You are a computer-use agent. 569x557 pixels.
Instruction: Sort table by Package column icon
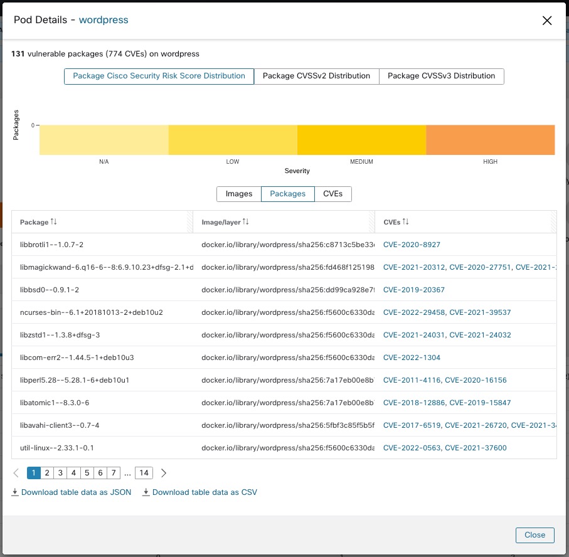[x=54, y=221]
